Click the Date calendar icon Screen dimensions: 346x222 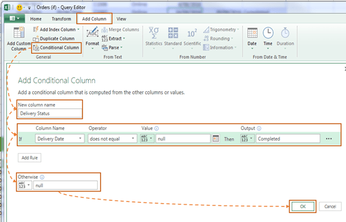[252, 33]
